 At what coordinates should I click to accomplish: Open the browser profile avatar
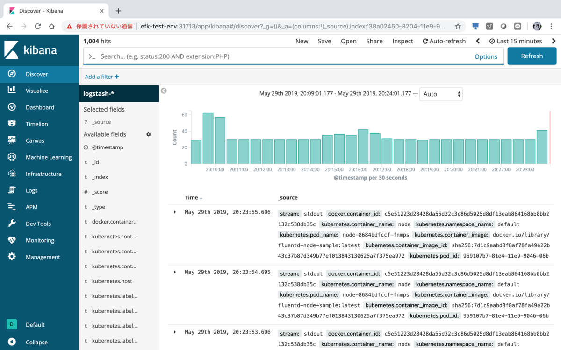[537, 26]
